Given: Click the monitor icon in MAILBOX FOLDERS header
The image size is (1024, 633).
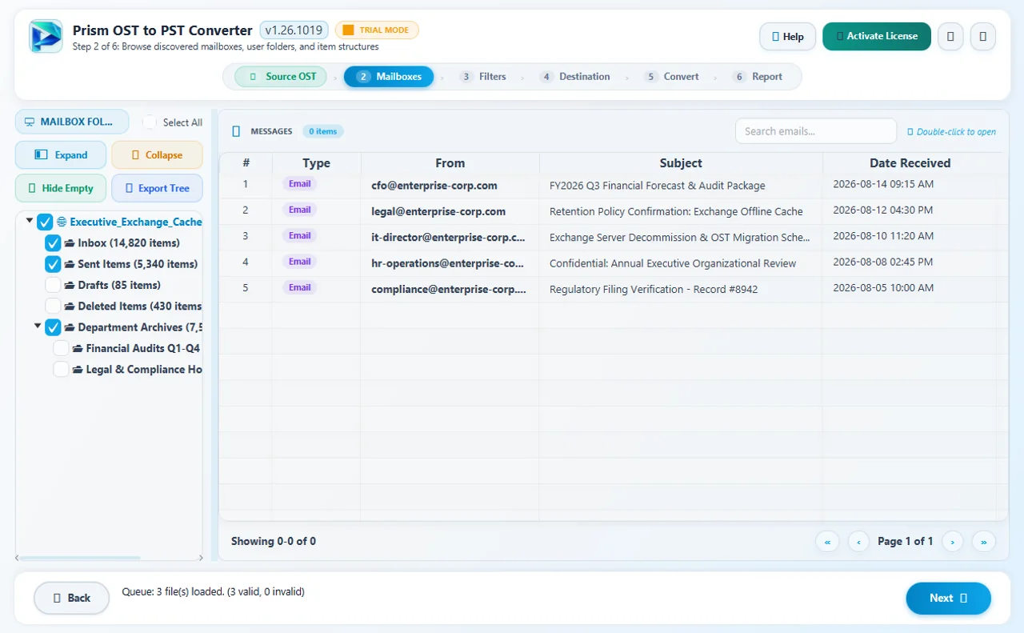Looking at the screenshot, I should [30, 122].
